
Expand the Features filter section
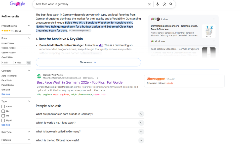click(x=29, y=140)
